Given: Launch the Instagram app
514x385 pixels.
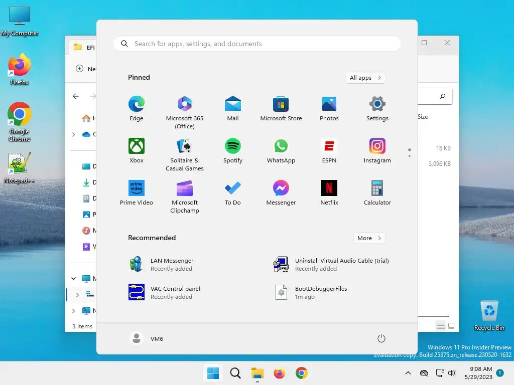Looking at the screenshot, I should (377, 150).
